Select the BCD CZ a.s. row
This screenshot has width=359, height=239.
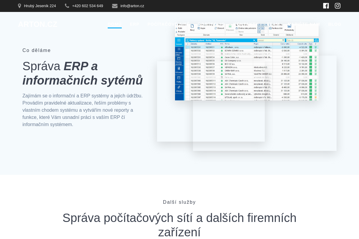[252, 64]
